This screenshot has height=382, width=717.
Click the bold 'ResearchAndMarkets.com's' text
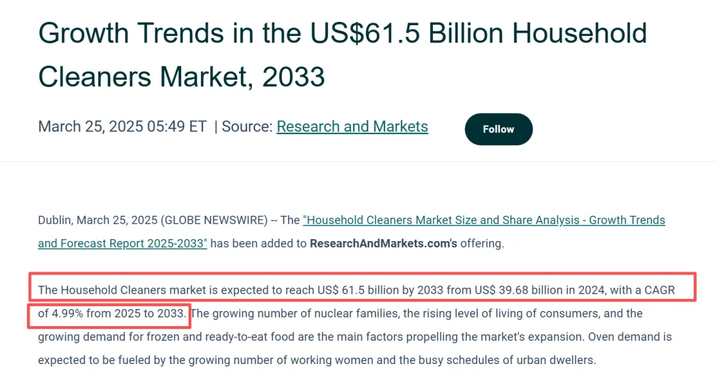[383, 243]
